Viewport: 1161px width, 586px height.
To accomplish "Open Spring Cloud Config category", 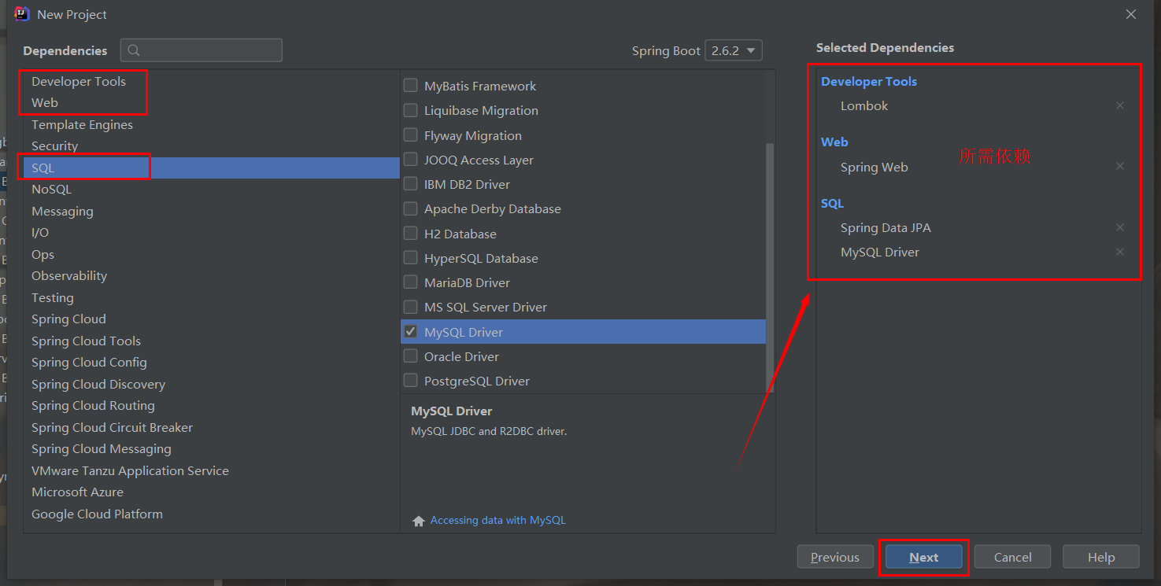I will click(x=212, y=362).
